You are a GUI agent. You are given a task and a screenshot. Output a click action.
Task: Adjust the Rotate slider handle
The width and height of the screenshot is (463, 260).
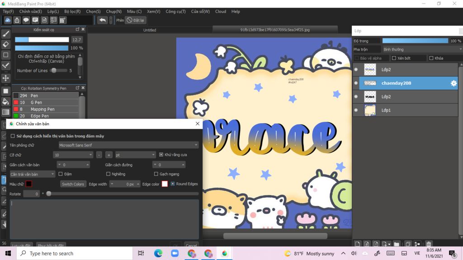[x=49, y=194]
